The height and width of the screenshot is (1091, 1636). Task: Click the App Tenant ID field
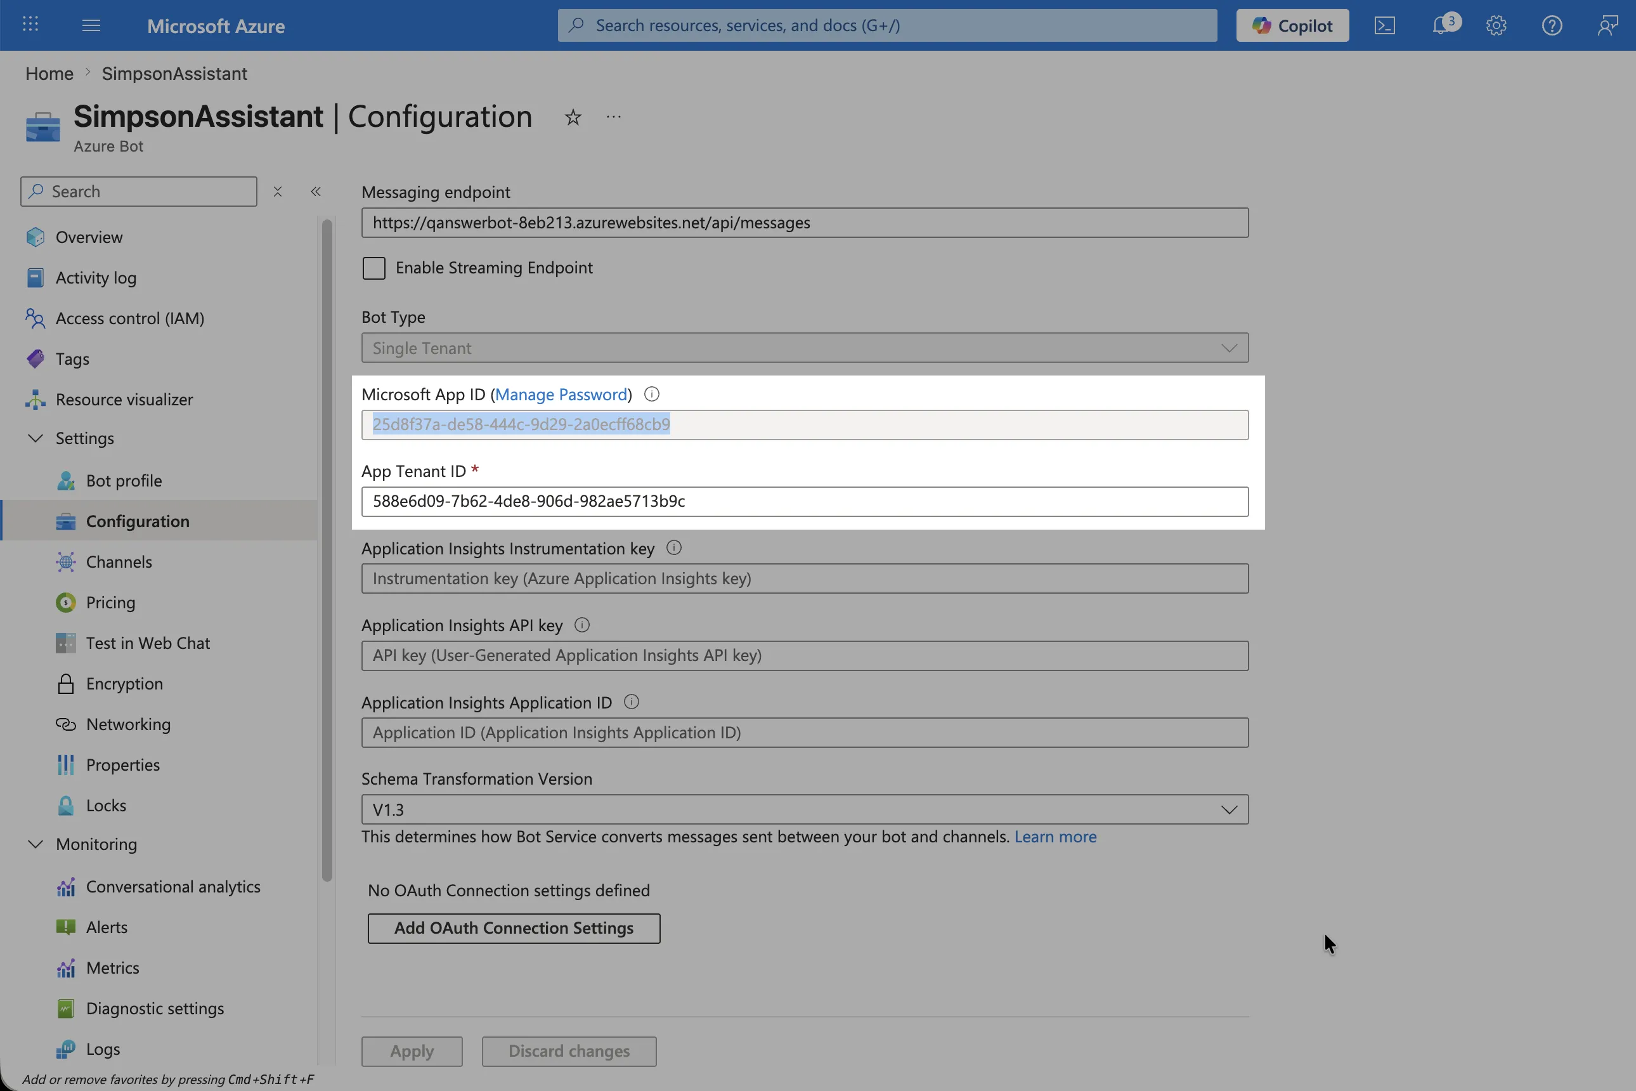point(805,502)
